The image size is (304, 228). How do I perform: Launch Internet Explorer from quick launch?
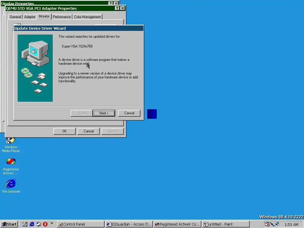32,224
